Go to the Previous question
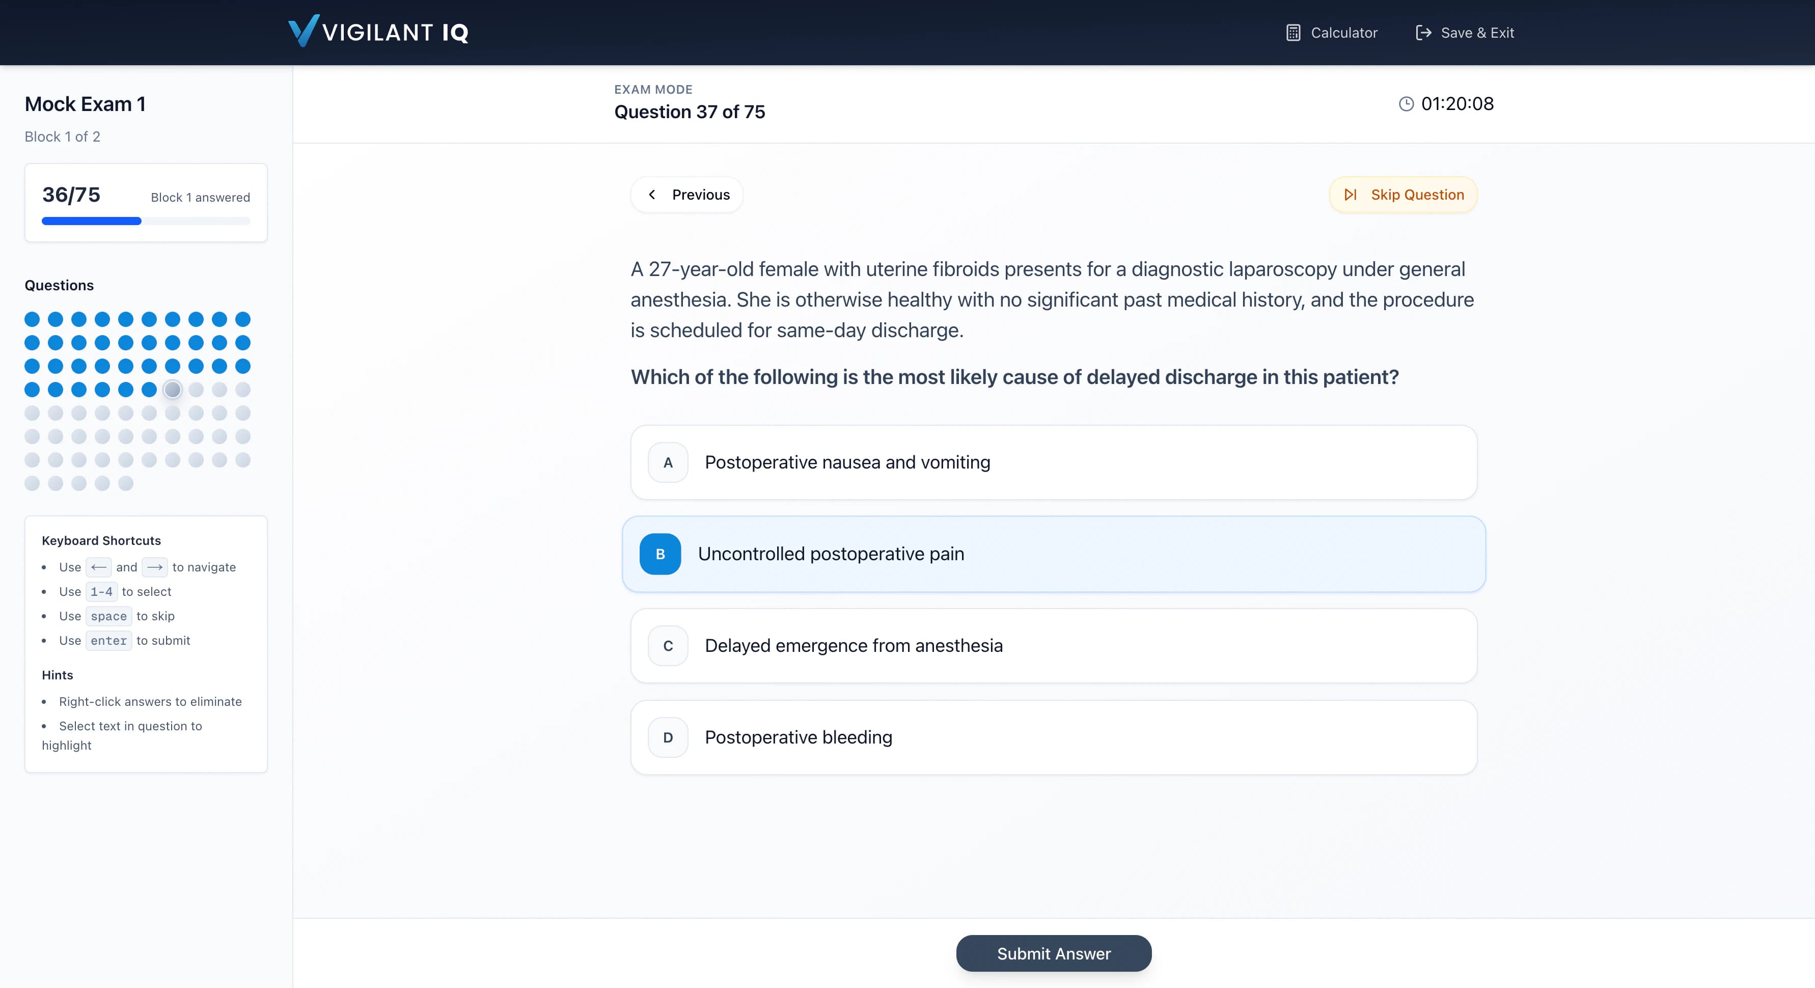 tap(687, 195)
